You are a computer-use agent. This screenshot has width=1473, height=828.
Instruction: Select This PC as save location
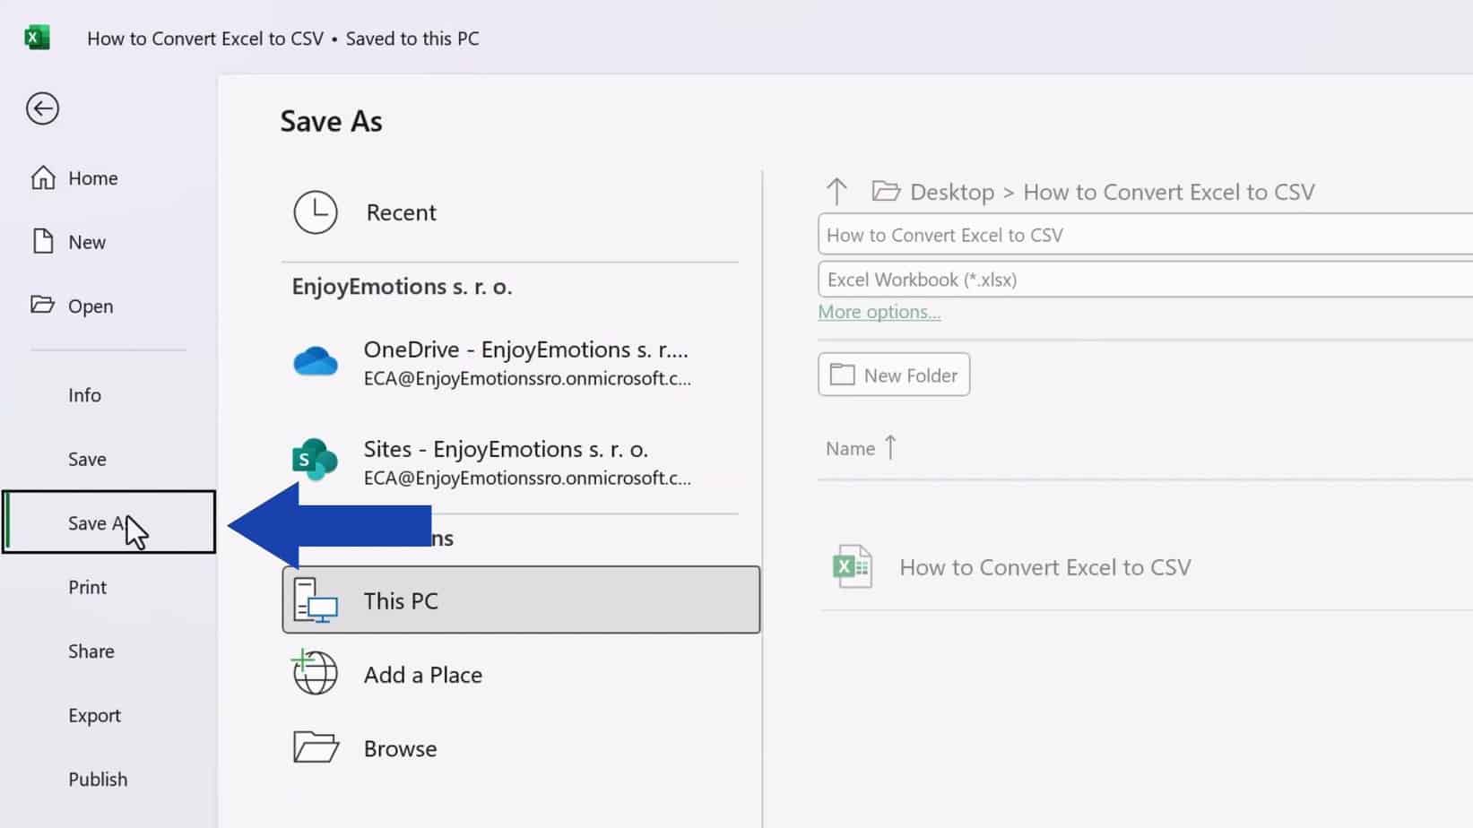(520, 600)
